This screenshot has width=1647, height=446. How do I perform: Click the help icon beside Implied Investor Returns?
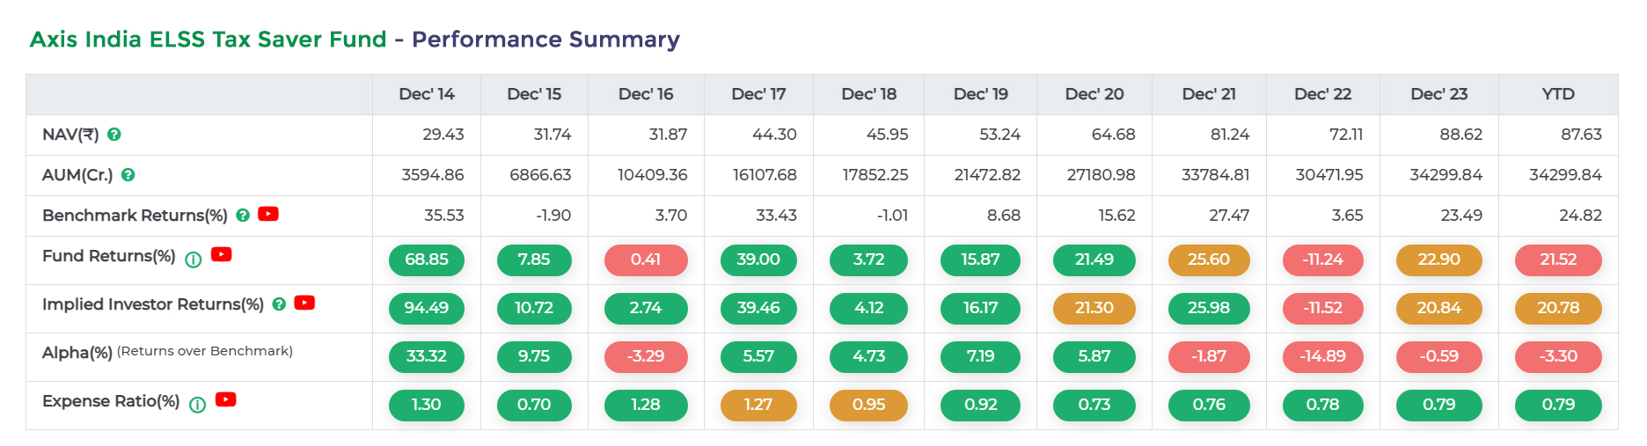coord(279,304)
